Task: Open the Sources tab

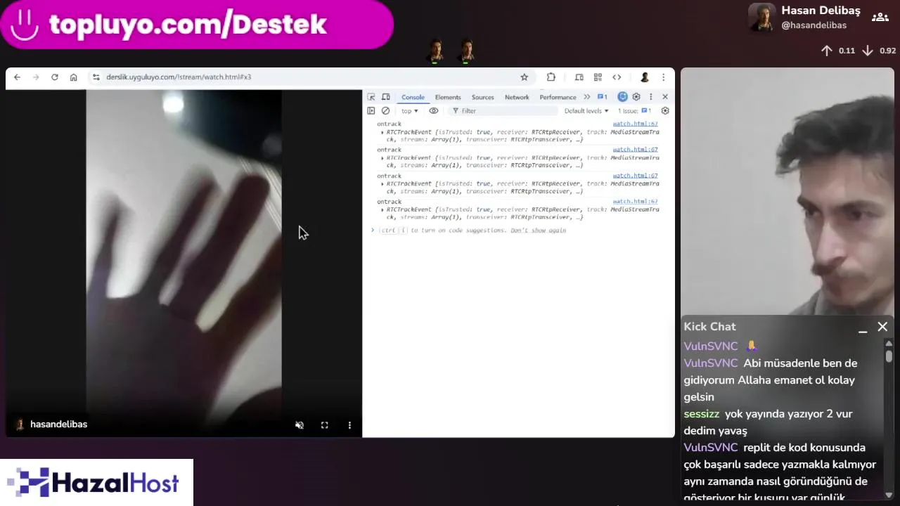Action: point(482,97)
